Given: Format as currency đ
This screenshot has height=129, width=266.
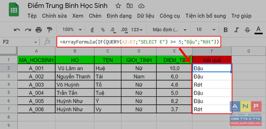Looking at the screenshot, I should coord(92,30).
